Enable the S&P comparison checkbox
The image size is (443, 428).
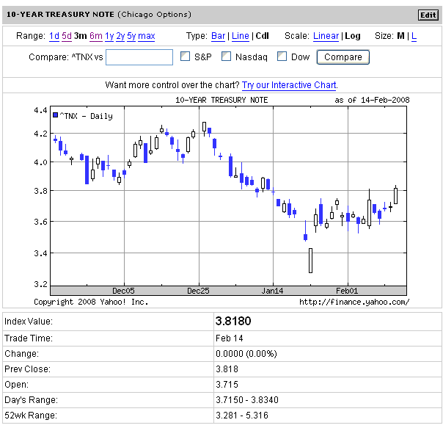tap(186, 57)
